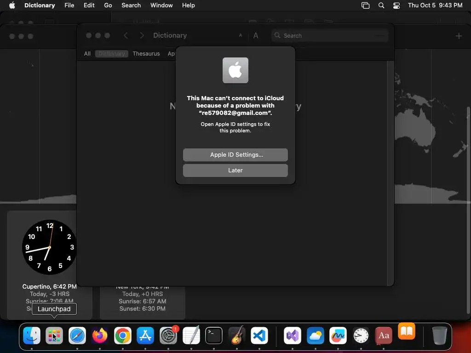Click the Apple logo in the iCloud dialog
This screenshot has height=353, width=471.
[235, 70]
